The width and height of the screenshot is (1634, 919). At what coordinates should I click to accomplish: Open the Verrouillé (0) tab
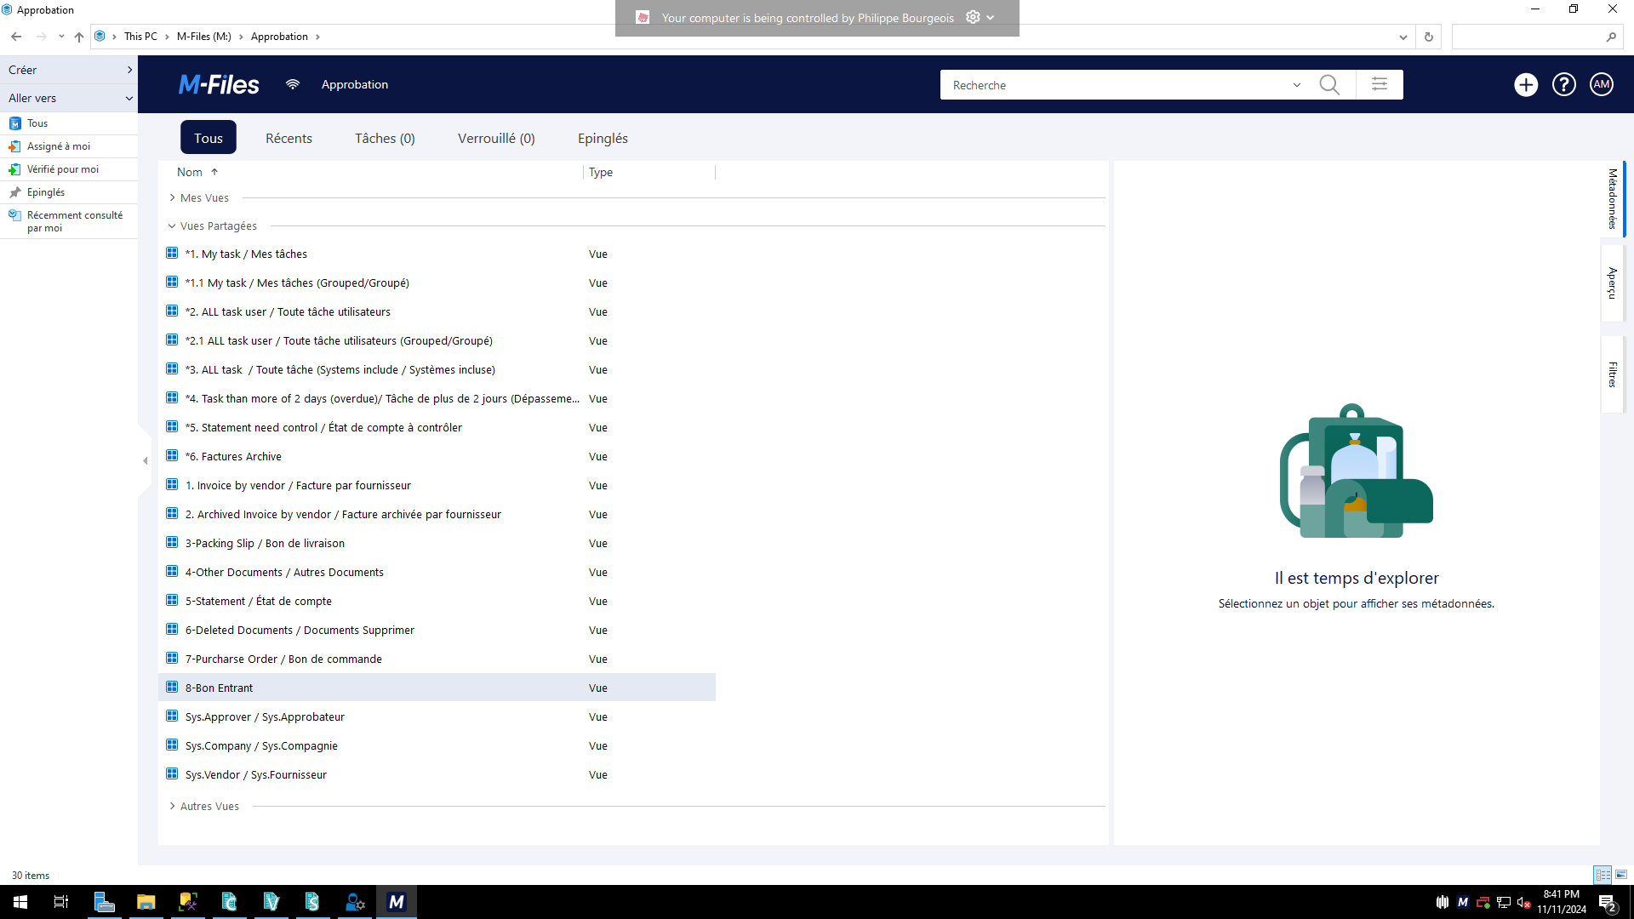coord(496,138)
